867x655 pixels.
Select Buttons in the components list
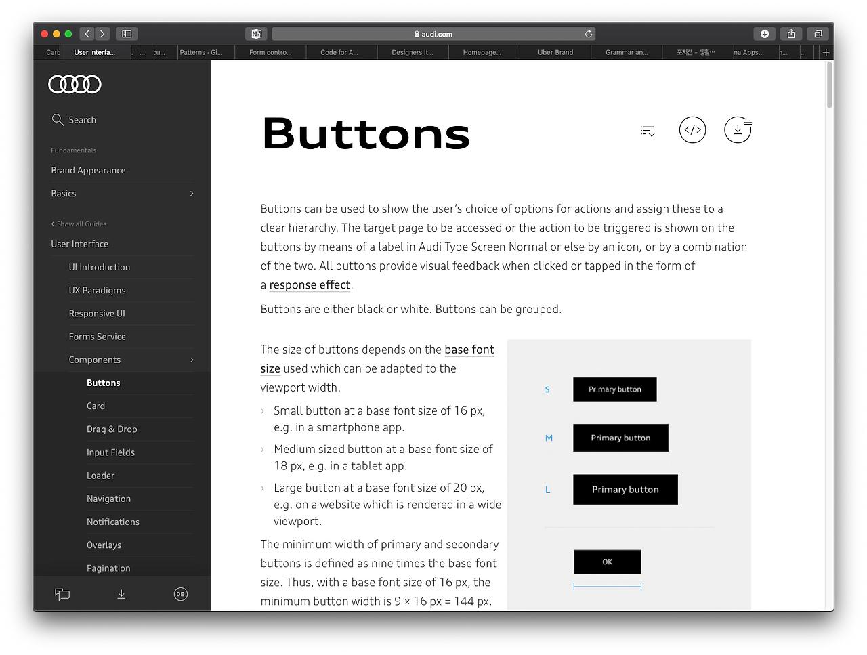104,383
